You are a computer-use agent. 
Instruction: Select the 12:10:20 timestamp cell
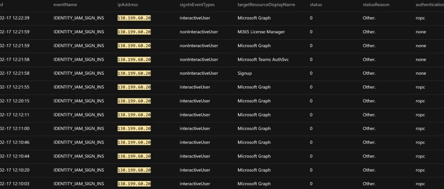coord(15,170)
